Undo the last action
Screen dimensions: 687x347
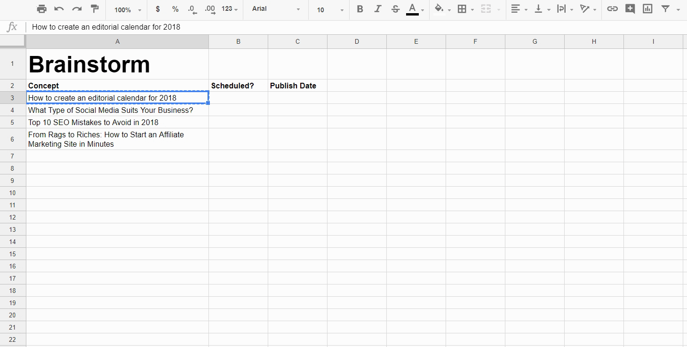point(59,9)
